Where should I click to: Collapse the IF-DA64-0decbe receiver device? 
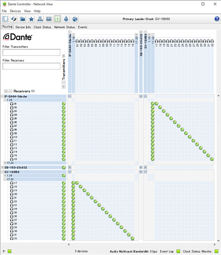point(2,96)
